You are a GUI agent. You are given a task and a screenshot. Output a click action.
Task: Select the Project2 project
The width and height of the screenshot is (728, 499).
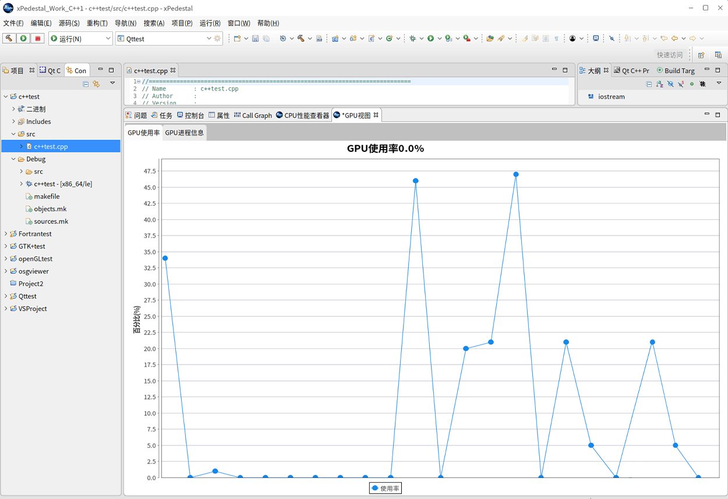[31, 284]
